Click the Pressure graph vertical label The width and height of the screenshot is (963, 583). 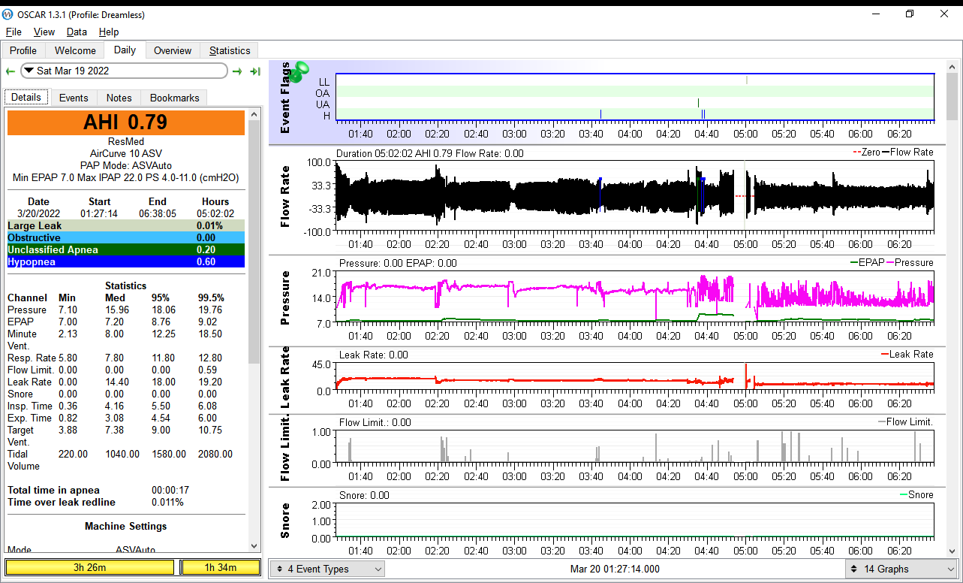285,298
